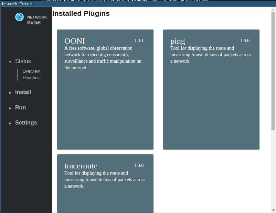Click the traceroute card's 1.0.0 version
The width and height of the screenshot is (276, 213).
pyautogui.click(x=139, y=165)
